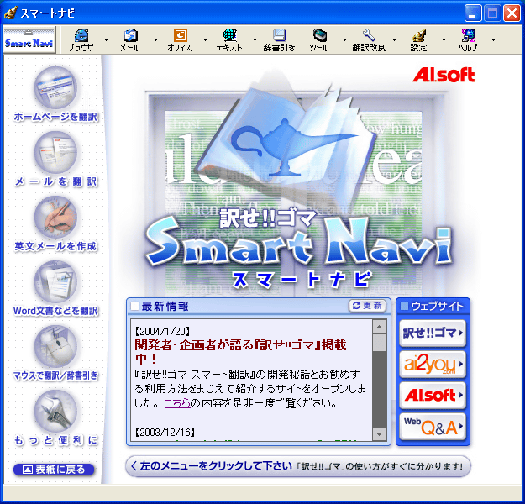Open the もっと便利に wrench round icon
This screenshot has width=525, height=504.
tap(55, 411)
